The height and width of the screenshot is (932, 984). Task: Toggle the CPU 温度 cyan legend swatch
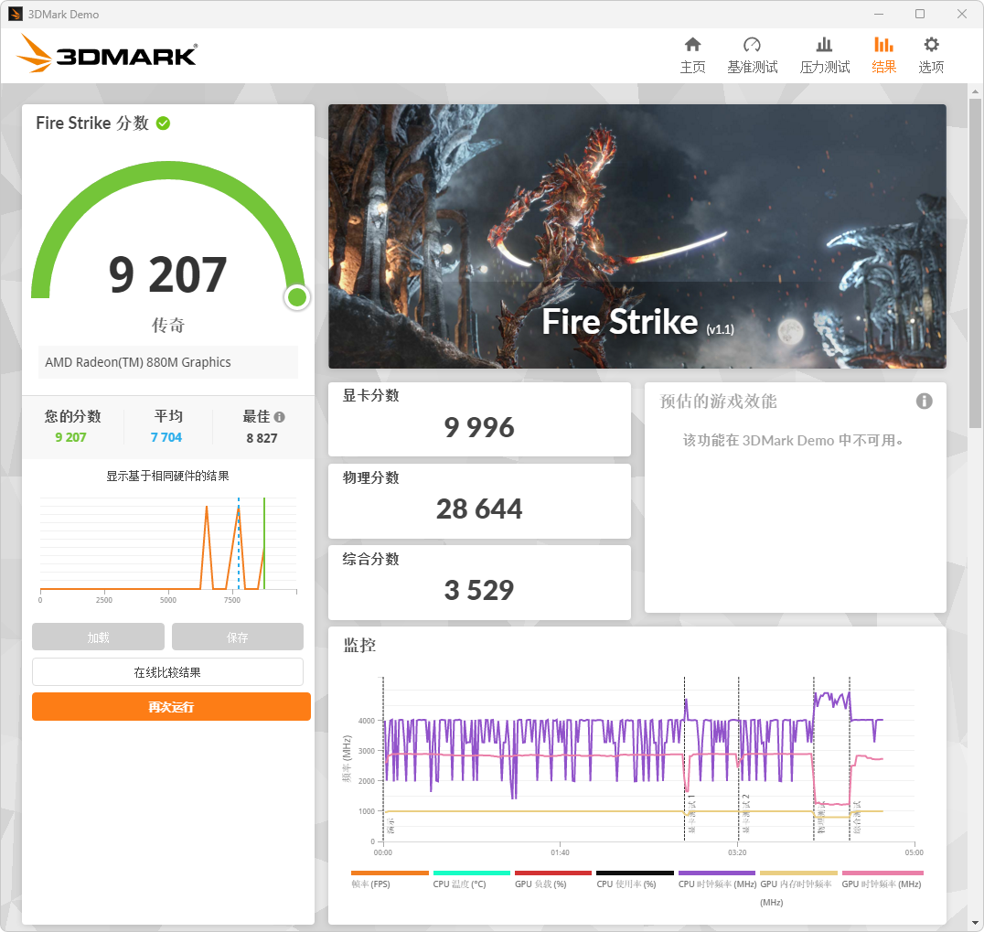tap(471, 873)
